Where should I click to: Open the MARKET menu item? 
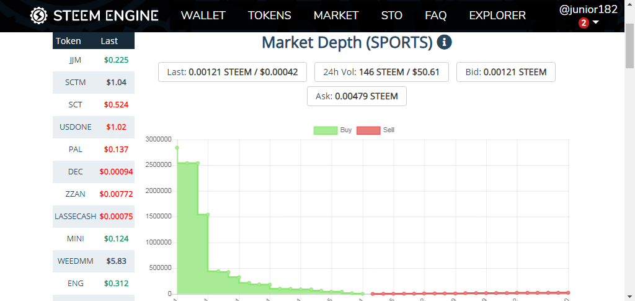[336, 16]
